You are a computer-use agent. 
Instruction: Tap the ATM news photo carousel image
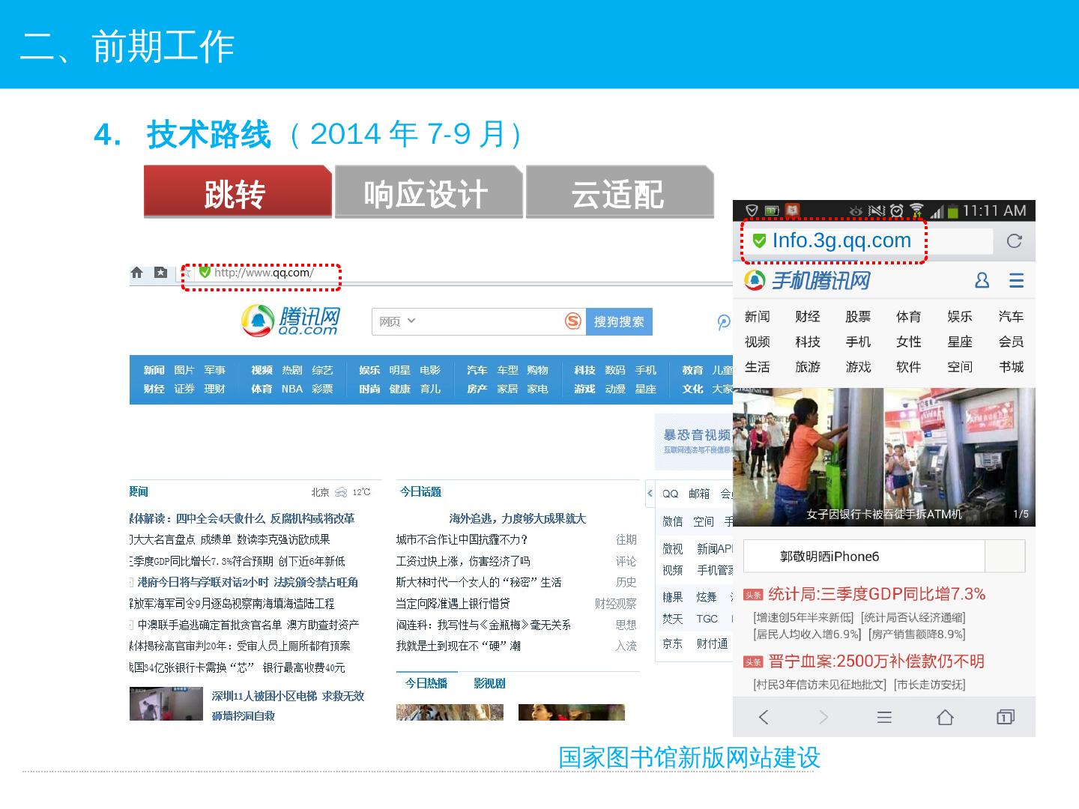point(884,456)
